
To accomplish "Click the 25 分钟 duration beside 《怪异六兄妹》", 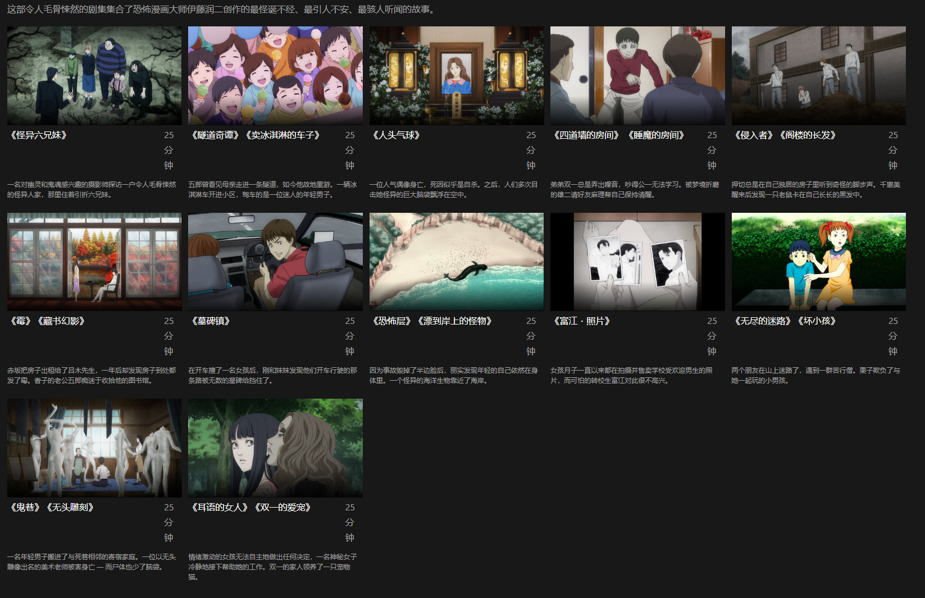I will tap(169, 150).
